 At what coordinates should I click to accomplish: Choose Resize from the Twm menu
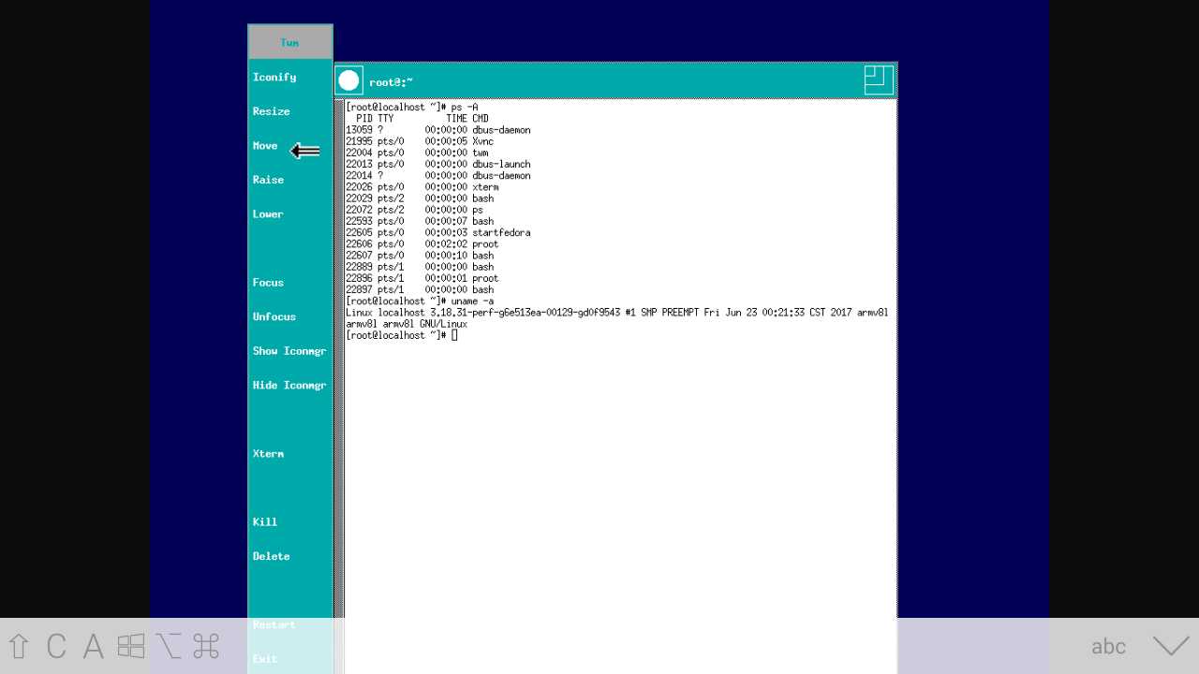[290, 111]
